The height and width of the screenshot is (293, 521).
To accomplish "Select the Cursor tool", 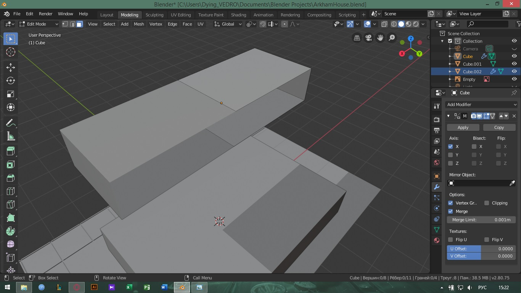I will tap(11, 52).
